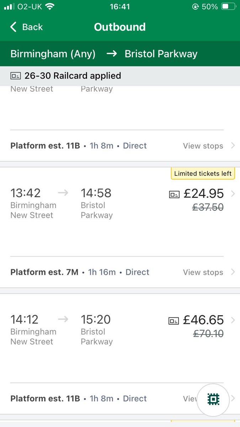View stops for the first 11B train
This screenshot has width=240, height=427.
203,146
